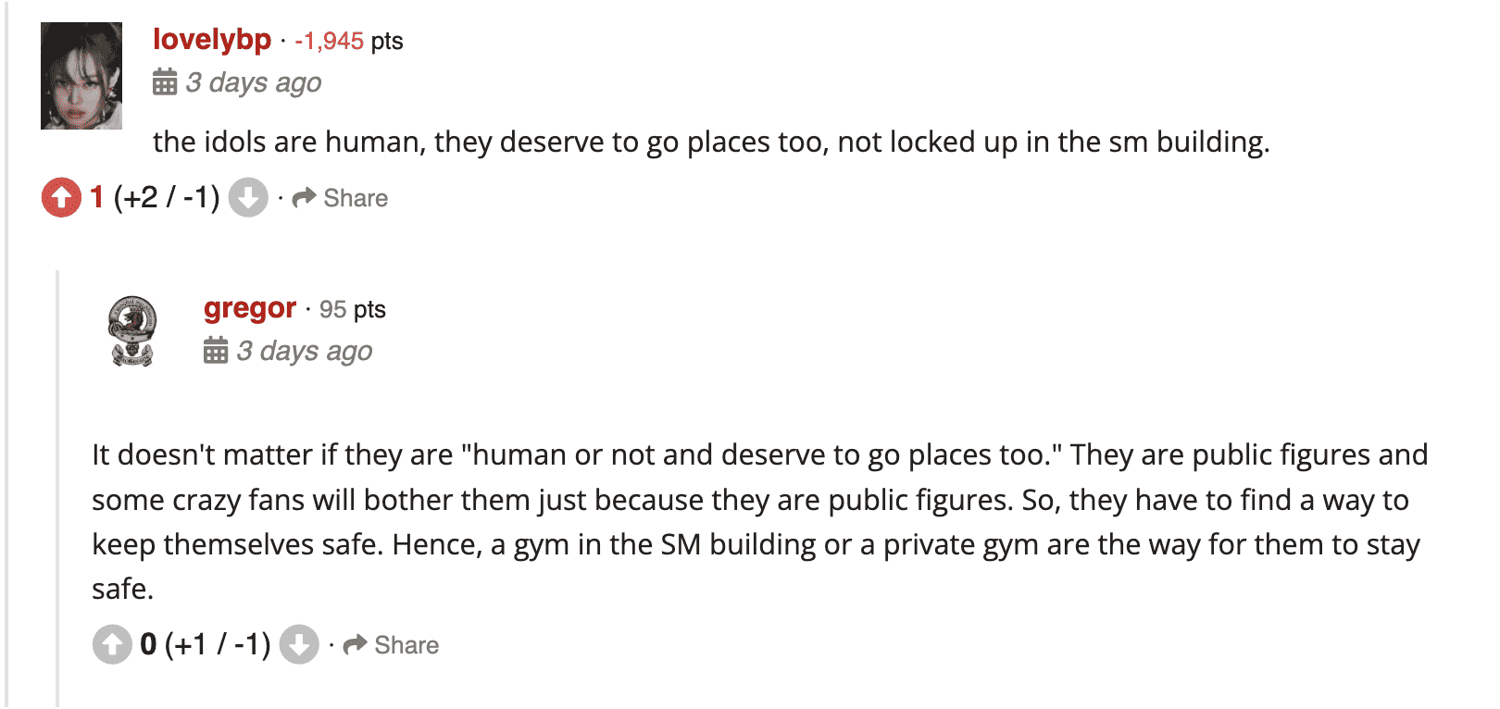Click the '3 days ago' timestamp on lovelybp's comment
Image resolution: width=1500 pixels, height=709 pixels.
click(x=254, y=82)
